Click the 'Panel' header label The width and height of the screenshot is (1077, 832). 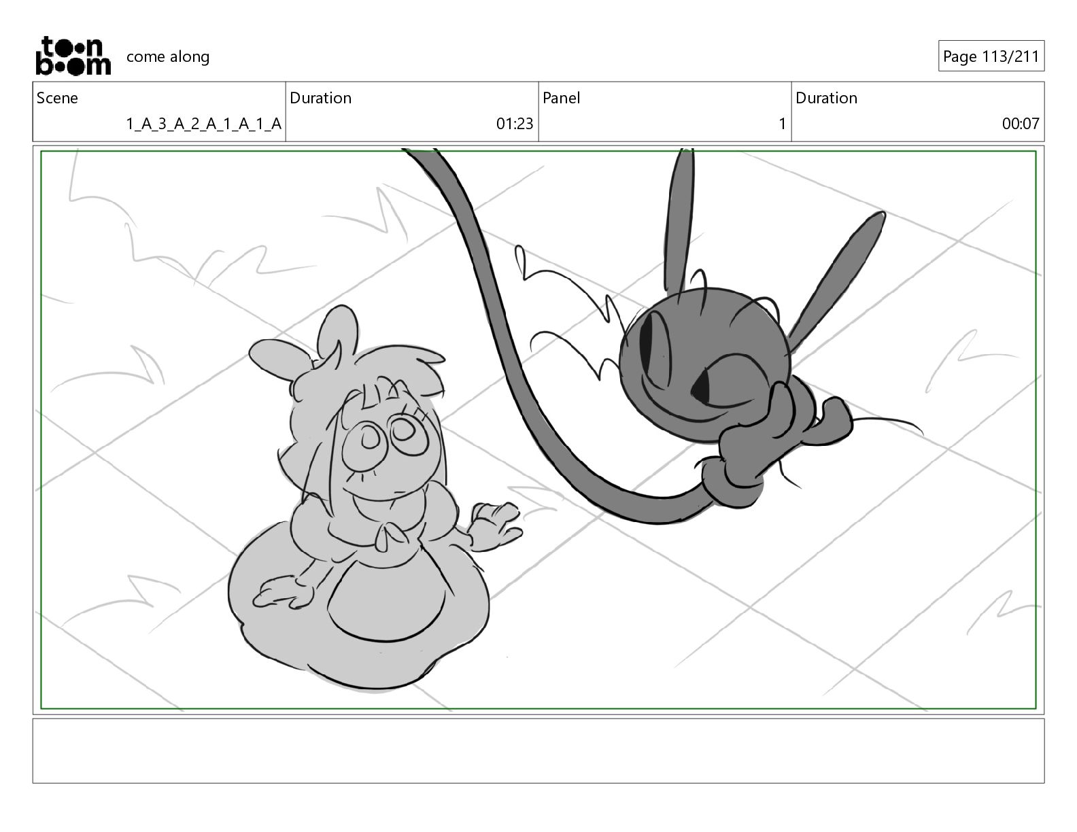(562, 98)
